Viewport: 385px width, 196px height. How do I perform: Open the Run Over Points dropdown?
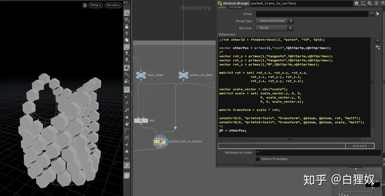pyautogui.click(x=275, y=28)
